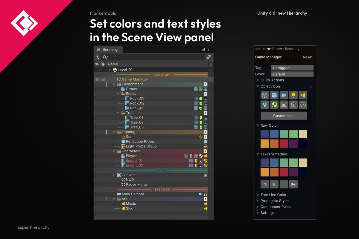
Task: Collapse the Rocks folder in Hierarchy
Action: click(118, 94)
